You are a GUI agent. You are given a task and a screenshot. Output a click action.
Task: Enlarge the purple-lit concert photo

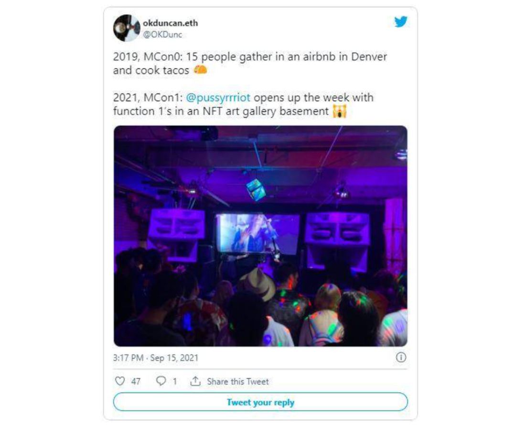(260, 236)
